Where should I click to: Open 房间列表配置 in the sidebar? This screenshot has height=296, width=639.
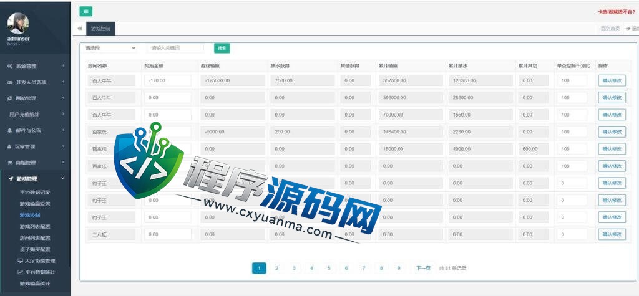(35, 238)
